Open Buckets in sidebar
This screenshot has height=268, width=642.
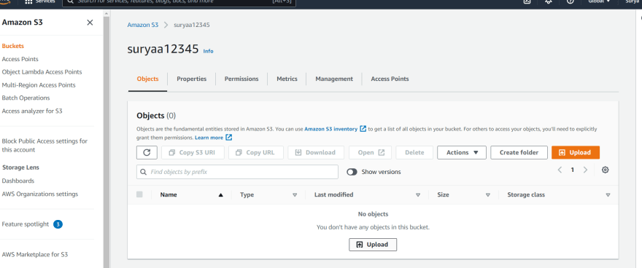pos(13,46)
